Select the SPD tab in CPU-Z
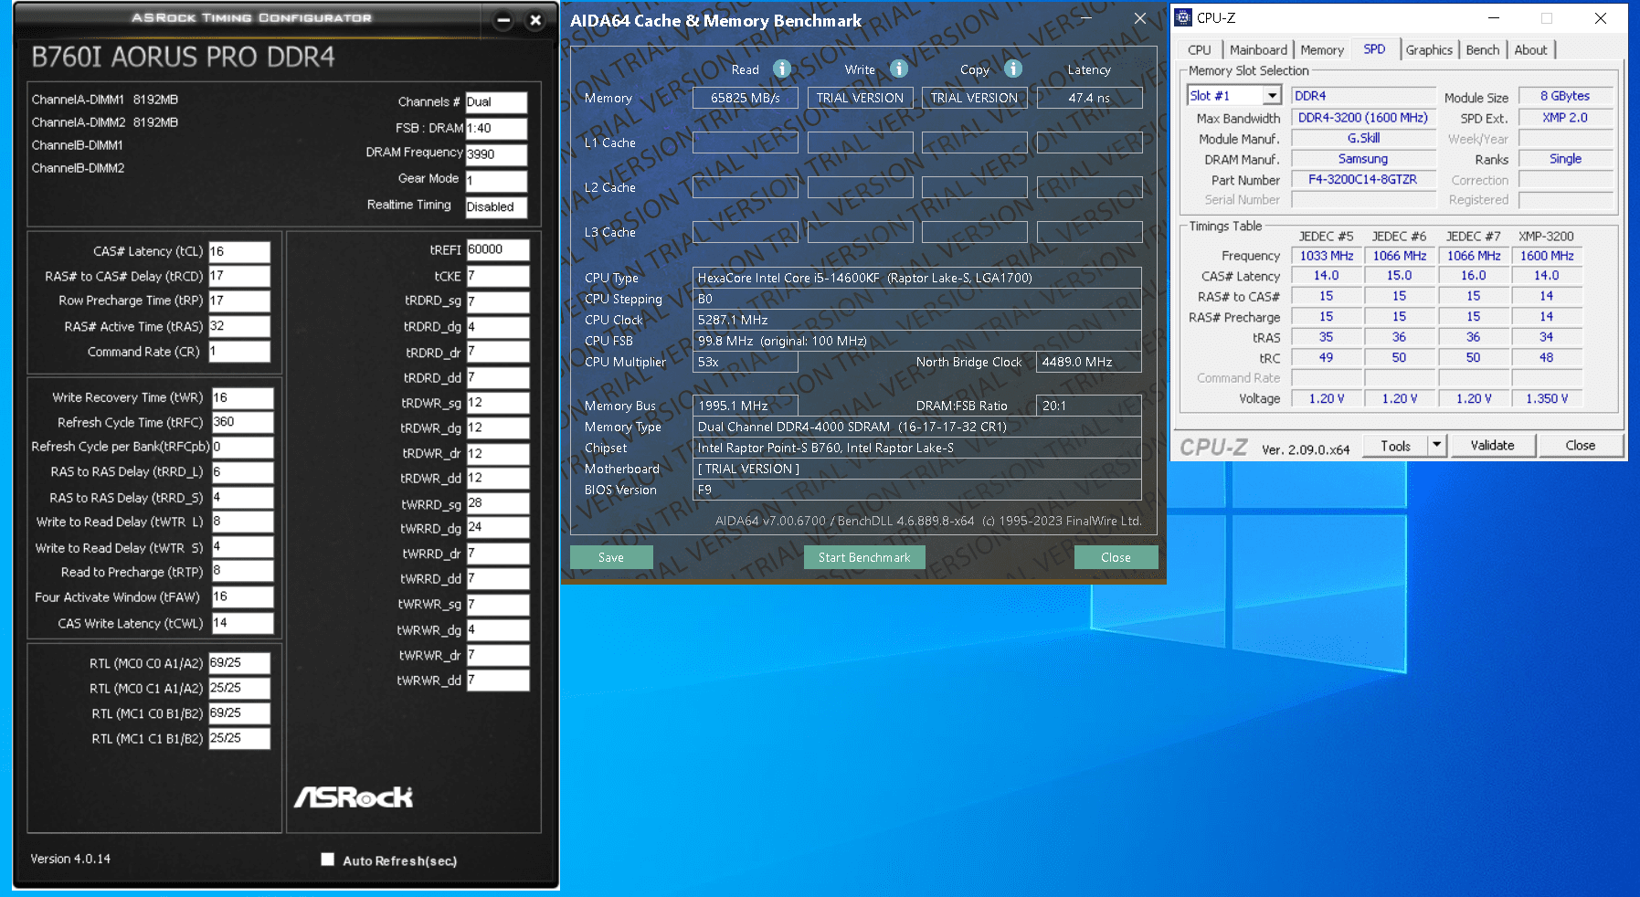This screenshot has height=897, width=1640. coord(1374,49)
